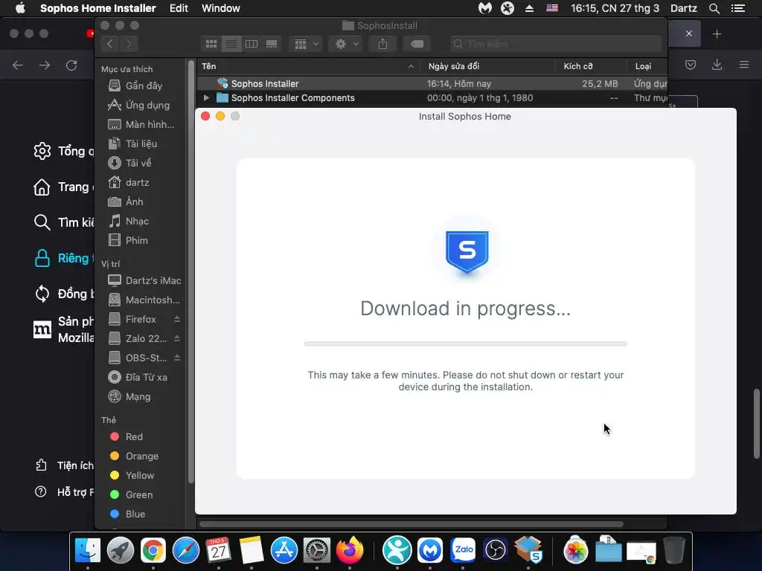Expand Sophos Installer Components folder

[x=206, y=97]
